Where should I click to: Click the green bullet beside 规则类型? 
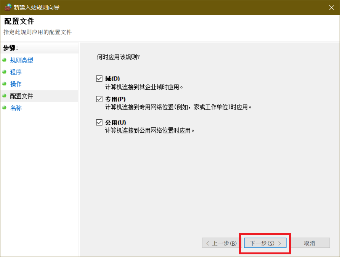(x=4, y=60)
